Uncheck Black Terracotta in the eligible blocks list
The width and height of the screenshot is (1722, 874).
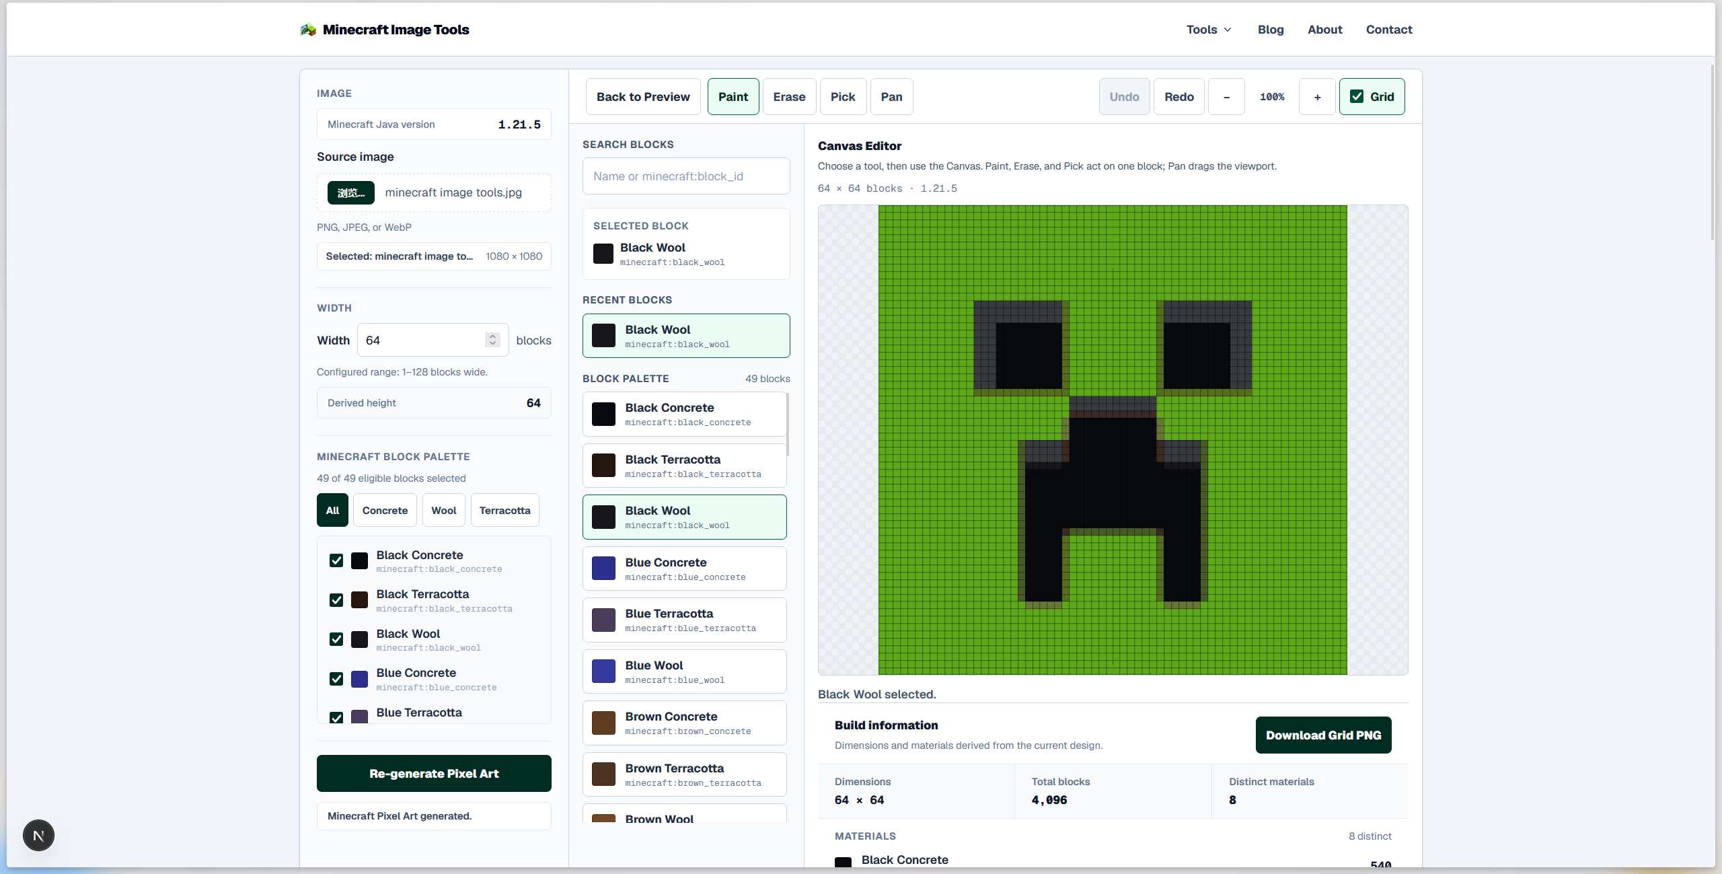coord(336,600)
